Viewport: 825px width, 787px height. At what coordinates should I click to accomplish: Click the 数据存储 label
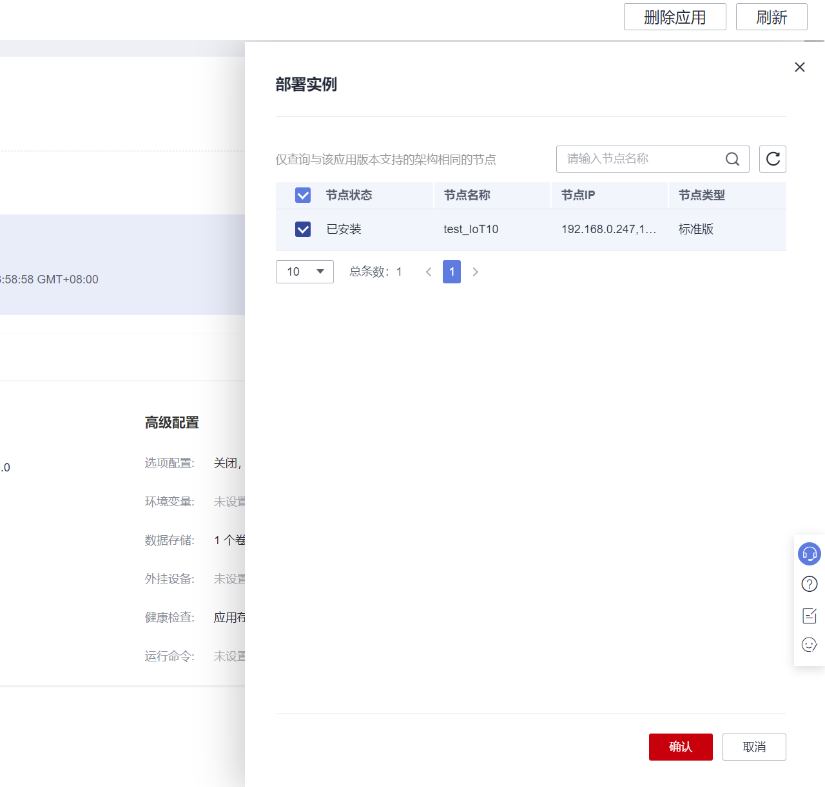(x=170, y=540)
